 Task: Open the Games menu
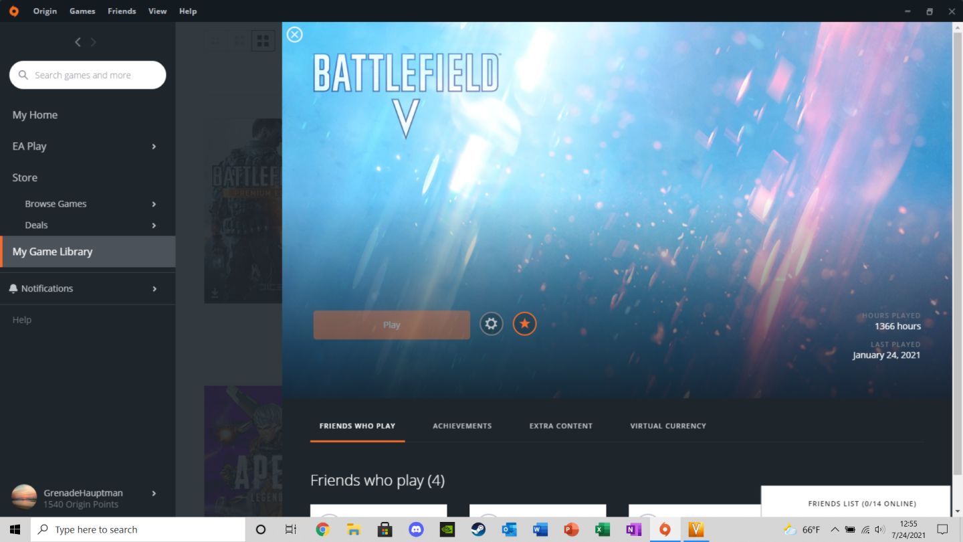(82, 11)
